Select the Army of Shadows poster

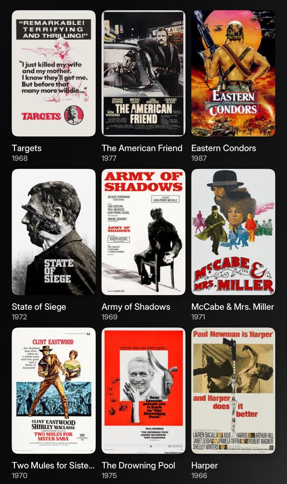143,232
